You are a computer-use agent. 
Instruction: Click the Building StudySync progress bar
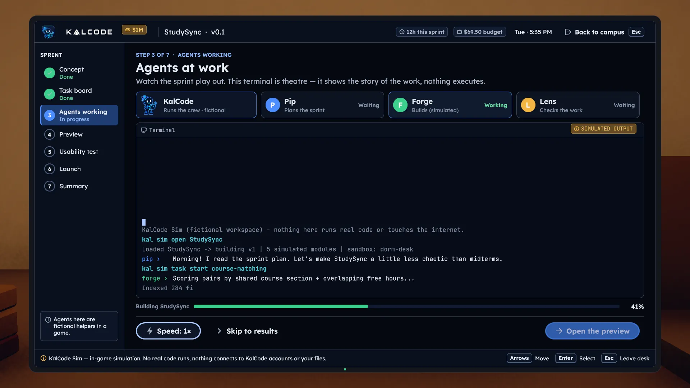(x=406, y=306)
